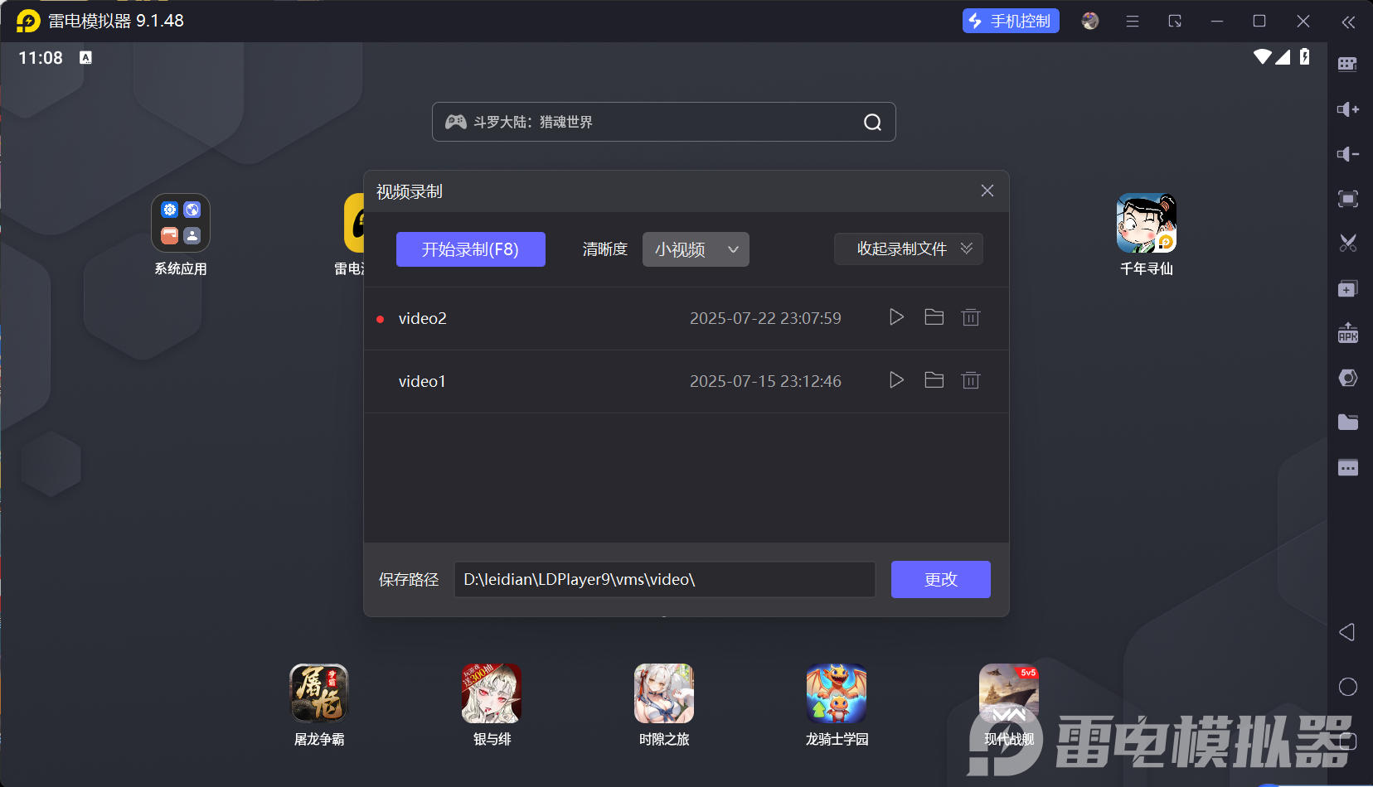This screenshot has width=1373, height=787.
Task: Click the 手机控制 phone control button
Action: coord(1011,21)
